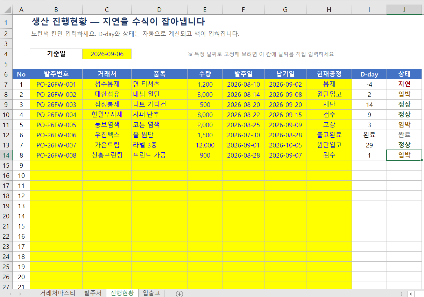Select the 대한섬유 client cell
The width and height of the screenshot is (424, 297).
click(107, 94)
